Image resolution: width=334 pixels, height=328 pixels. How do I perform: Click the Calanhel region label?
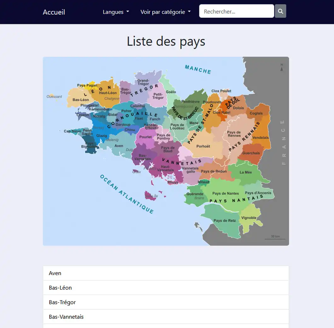click(x=138, y=106)
